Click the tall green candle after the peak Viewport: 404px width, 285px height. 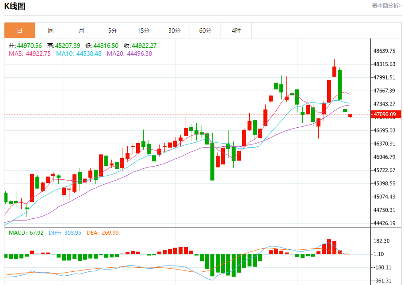pos(340,85)
